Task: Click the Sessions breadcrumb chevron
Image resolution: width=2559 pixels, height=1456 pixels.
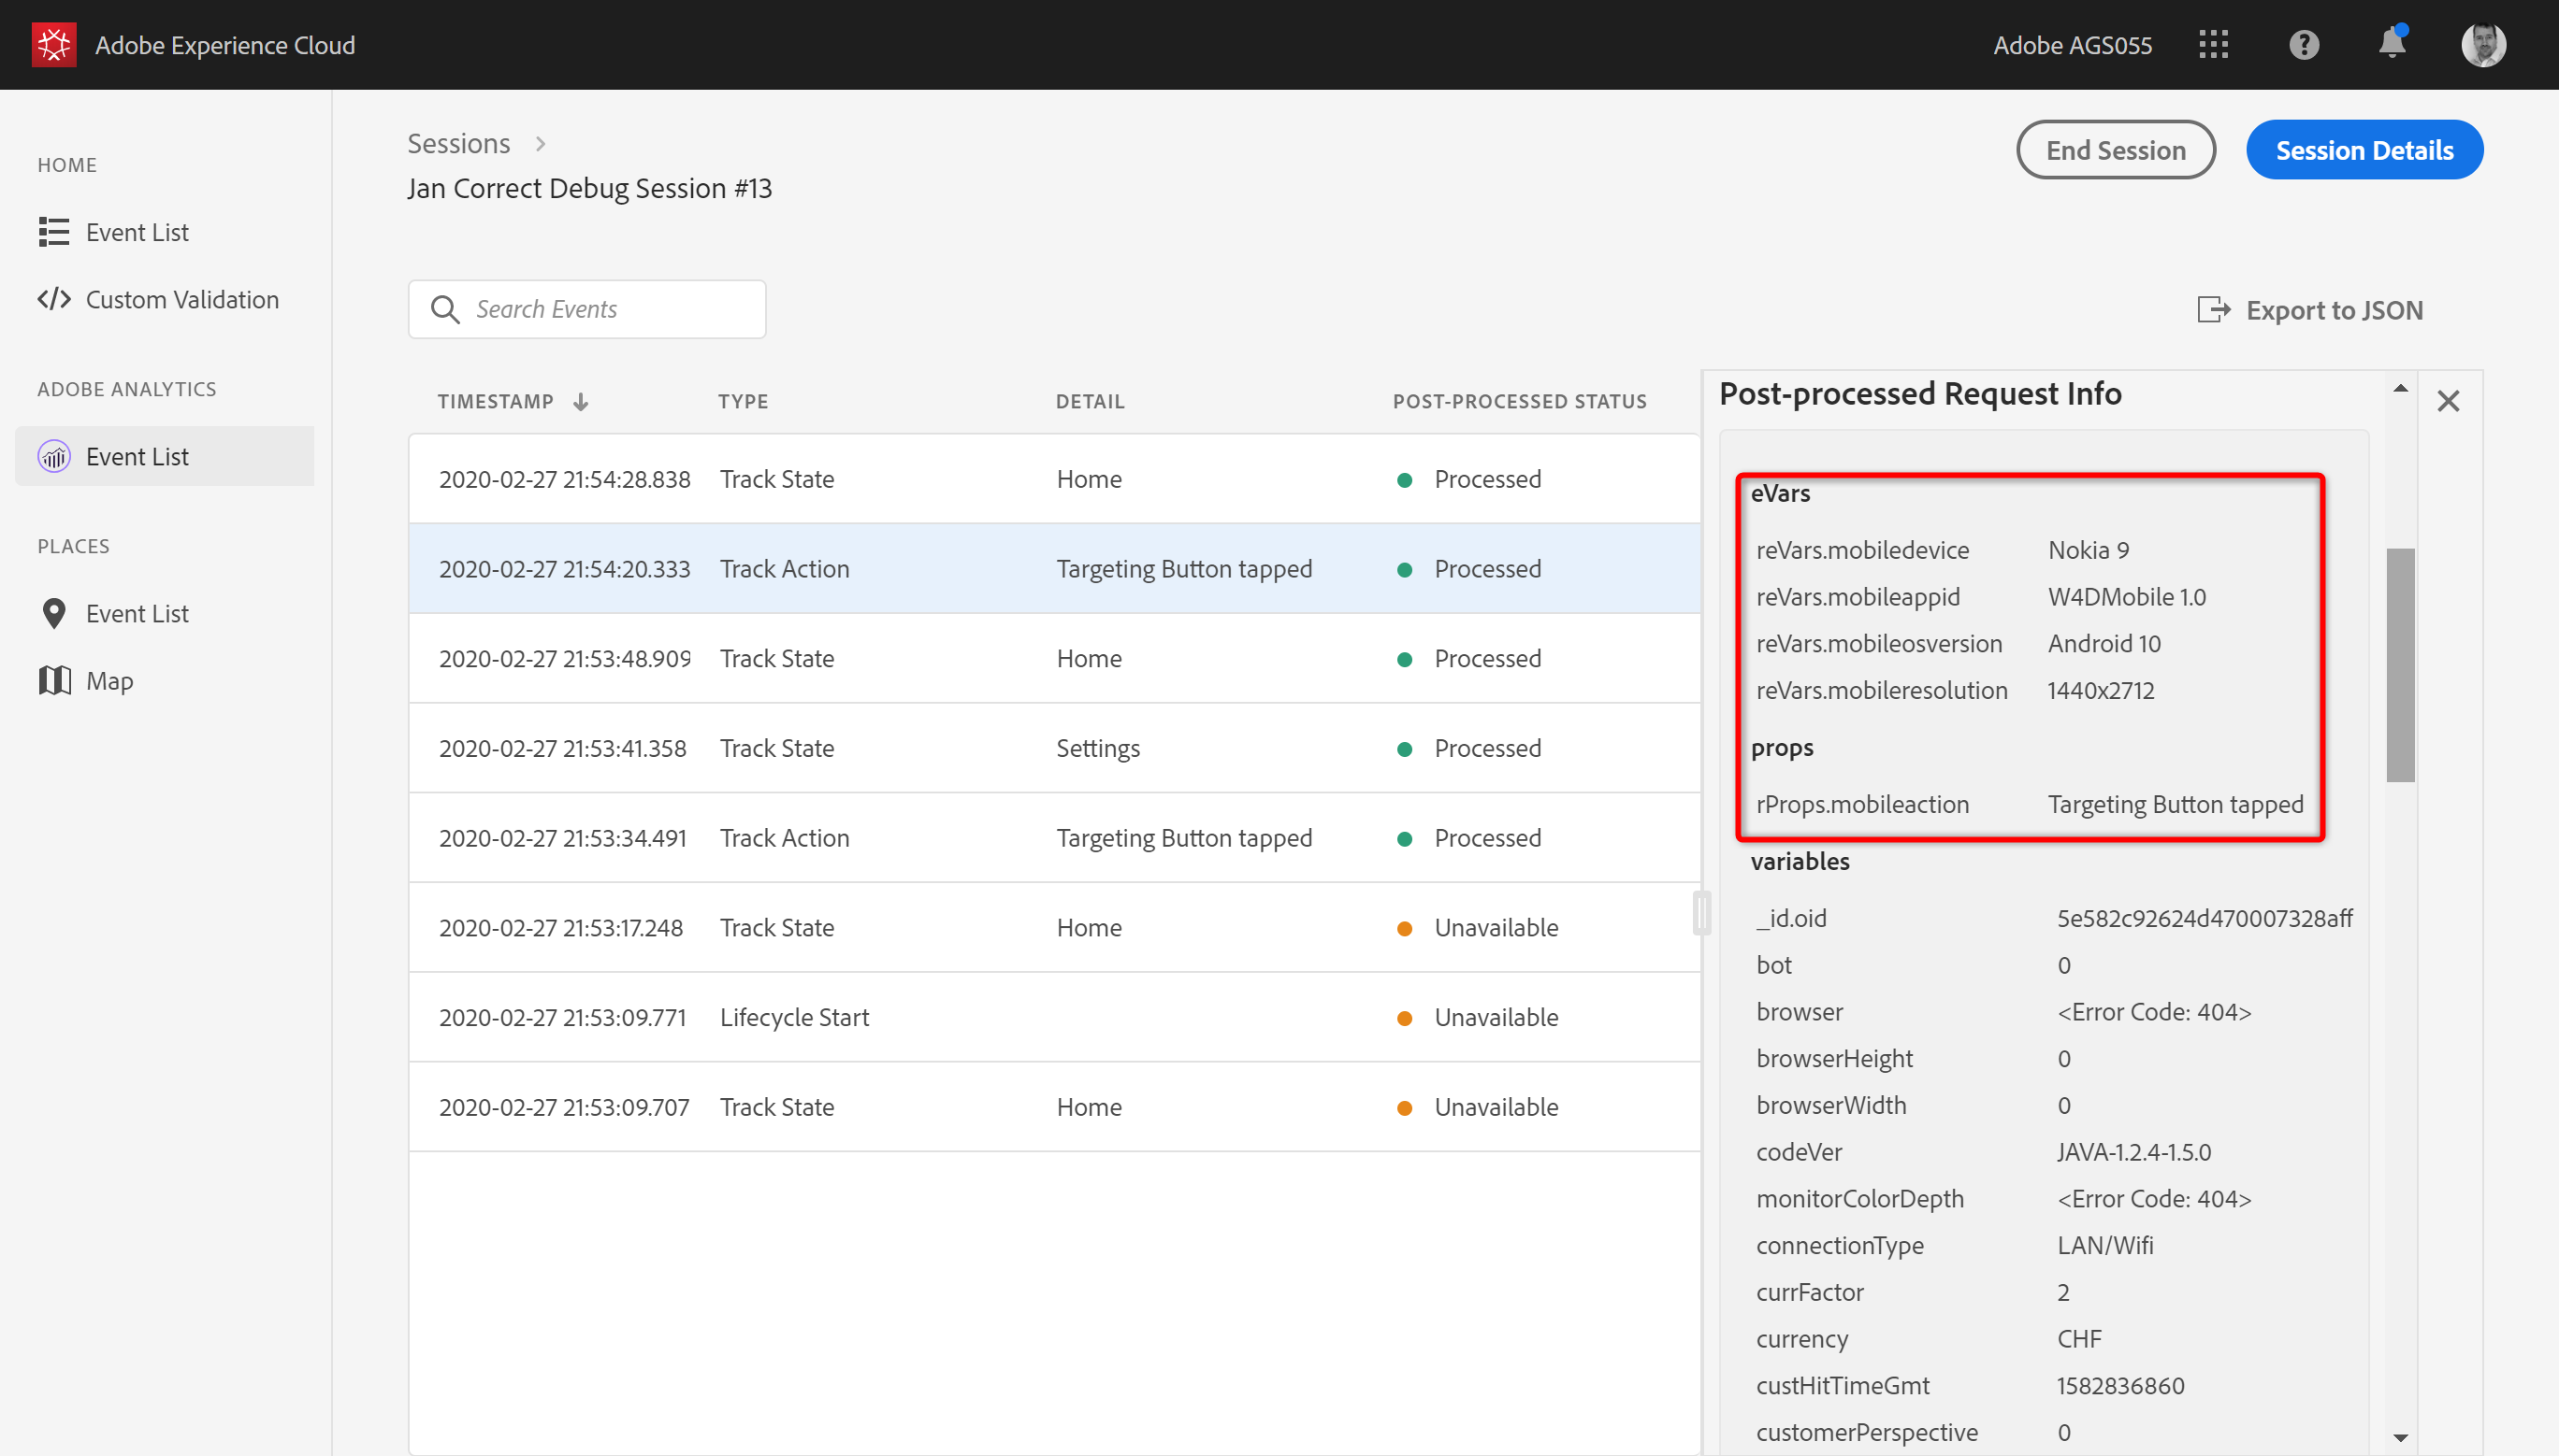Action: point(541,144)
